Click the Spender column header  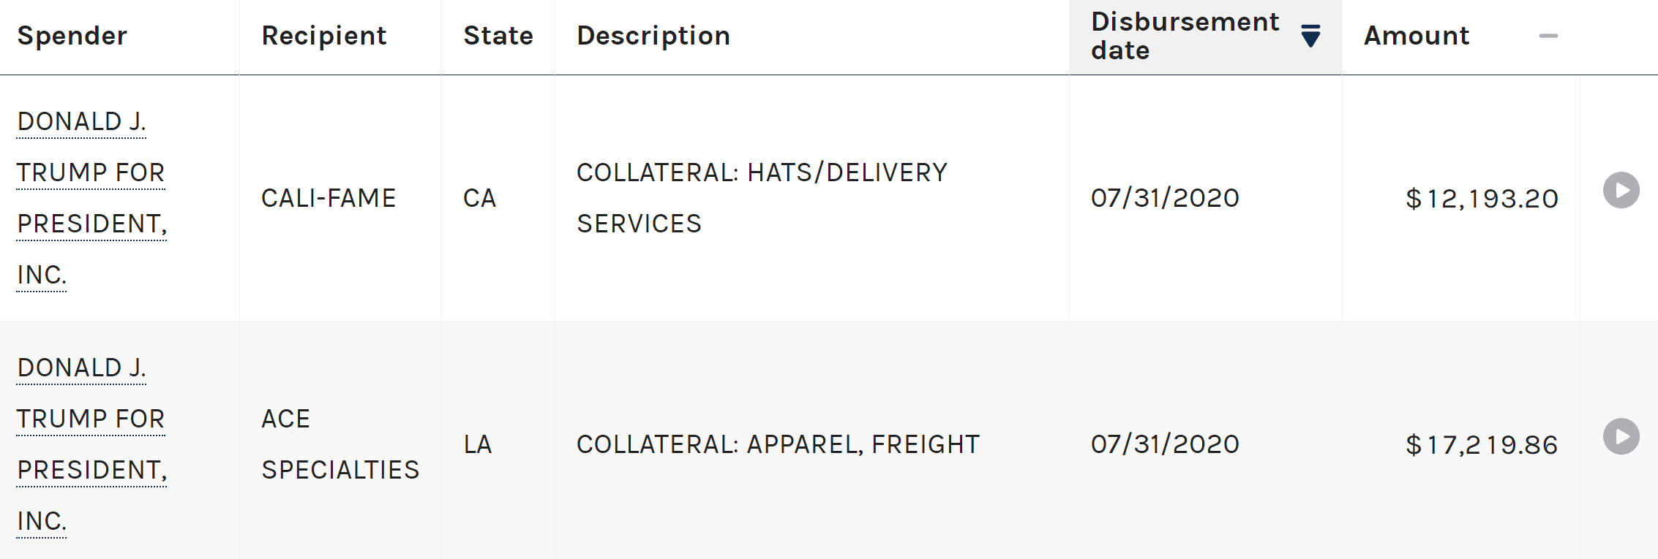(x=72, y=36)
